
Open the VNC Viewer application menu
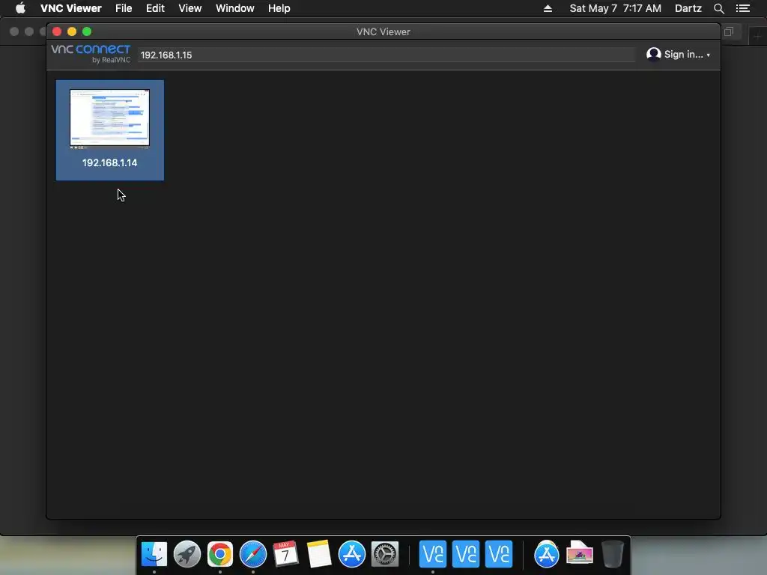[71, 8]
